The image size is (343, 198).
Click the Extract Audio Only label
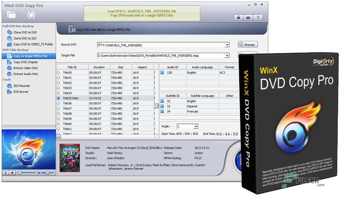click(x=25, y=74)
